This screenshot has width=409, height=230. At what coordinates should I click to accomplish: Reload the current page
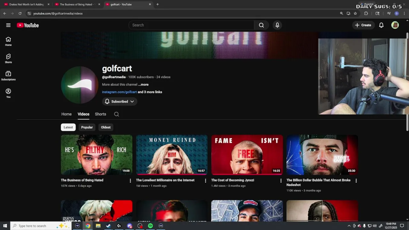click(20, 13)
